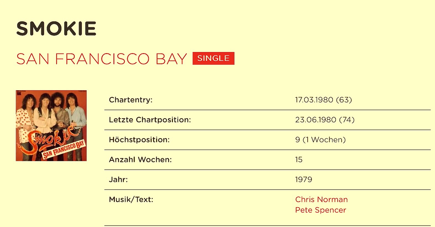Open the Pete Spencer songwriter link
This screenshot has height=227, width=435.
click(320, 210)
